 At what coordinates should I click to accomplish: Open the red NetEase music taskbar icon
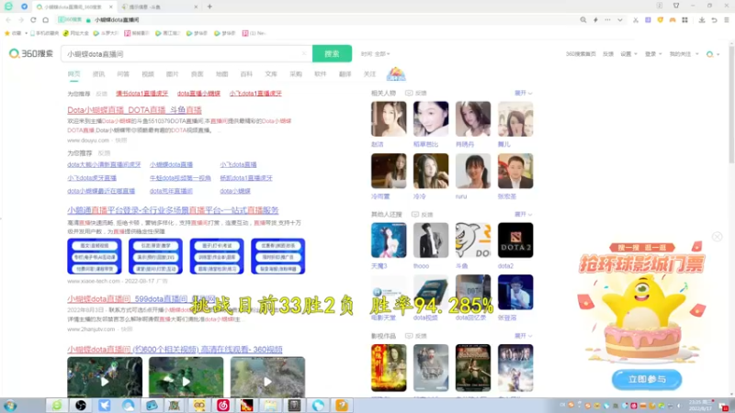pyautogui.click(x=223, y=405)
